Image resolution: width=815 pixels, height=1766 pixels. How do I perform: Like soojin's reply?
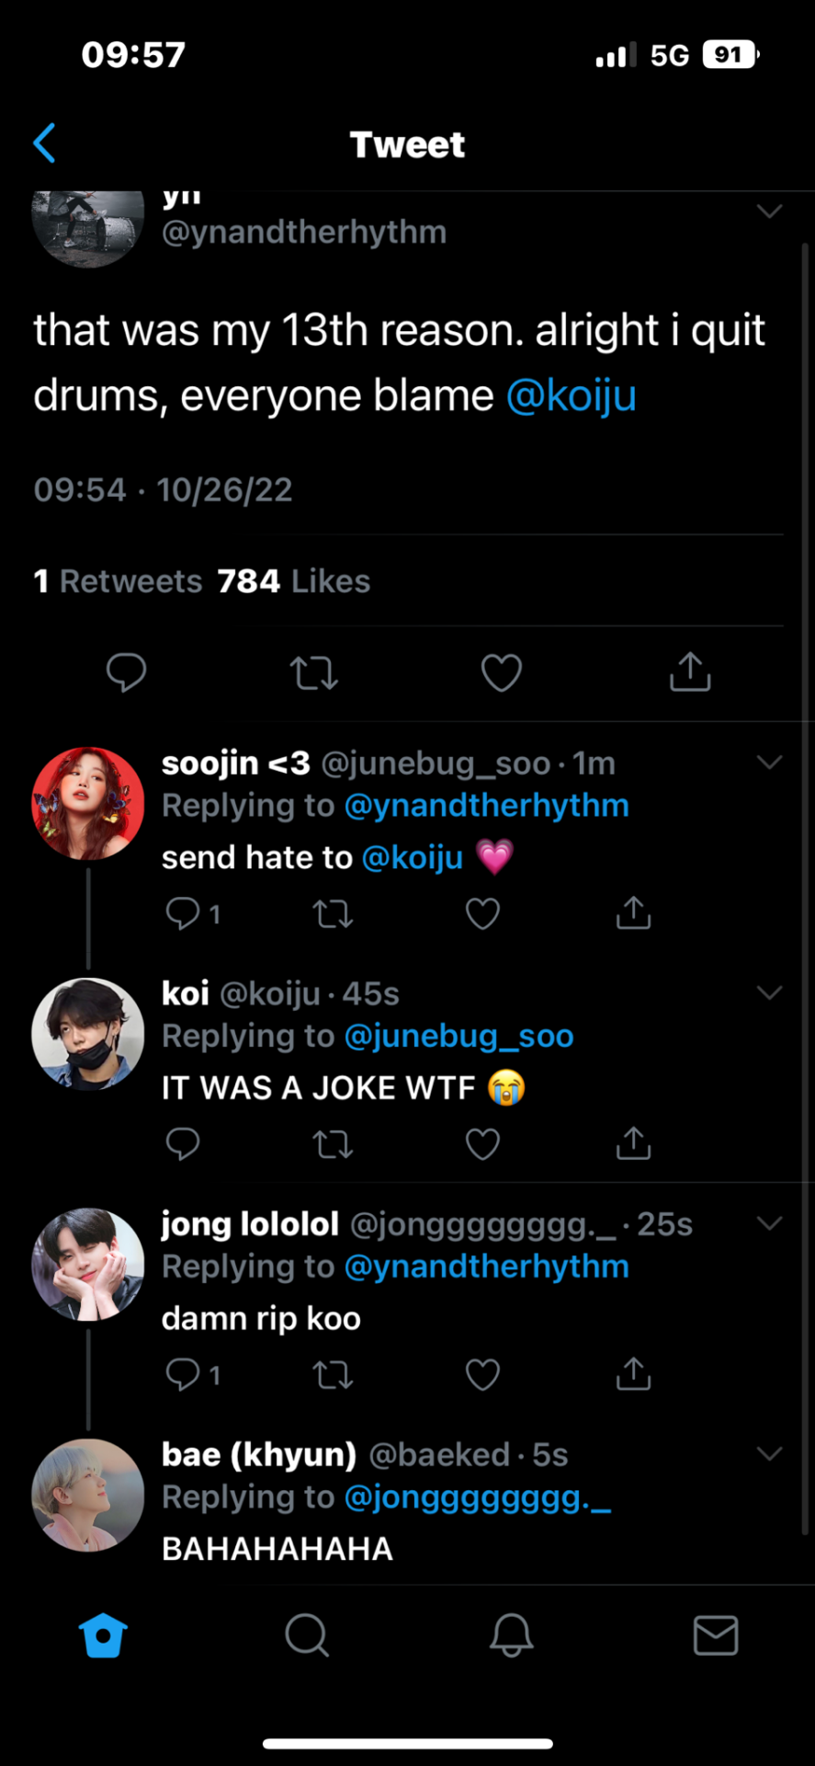coord(482,913)
